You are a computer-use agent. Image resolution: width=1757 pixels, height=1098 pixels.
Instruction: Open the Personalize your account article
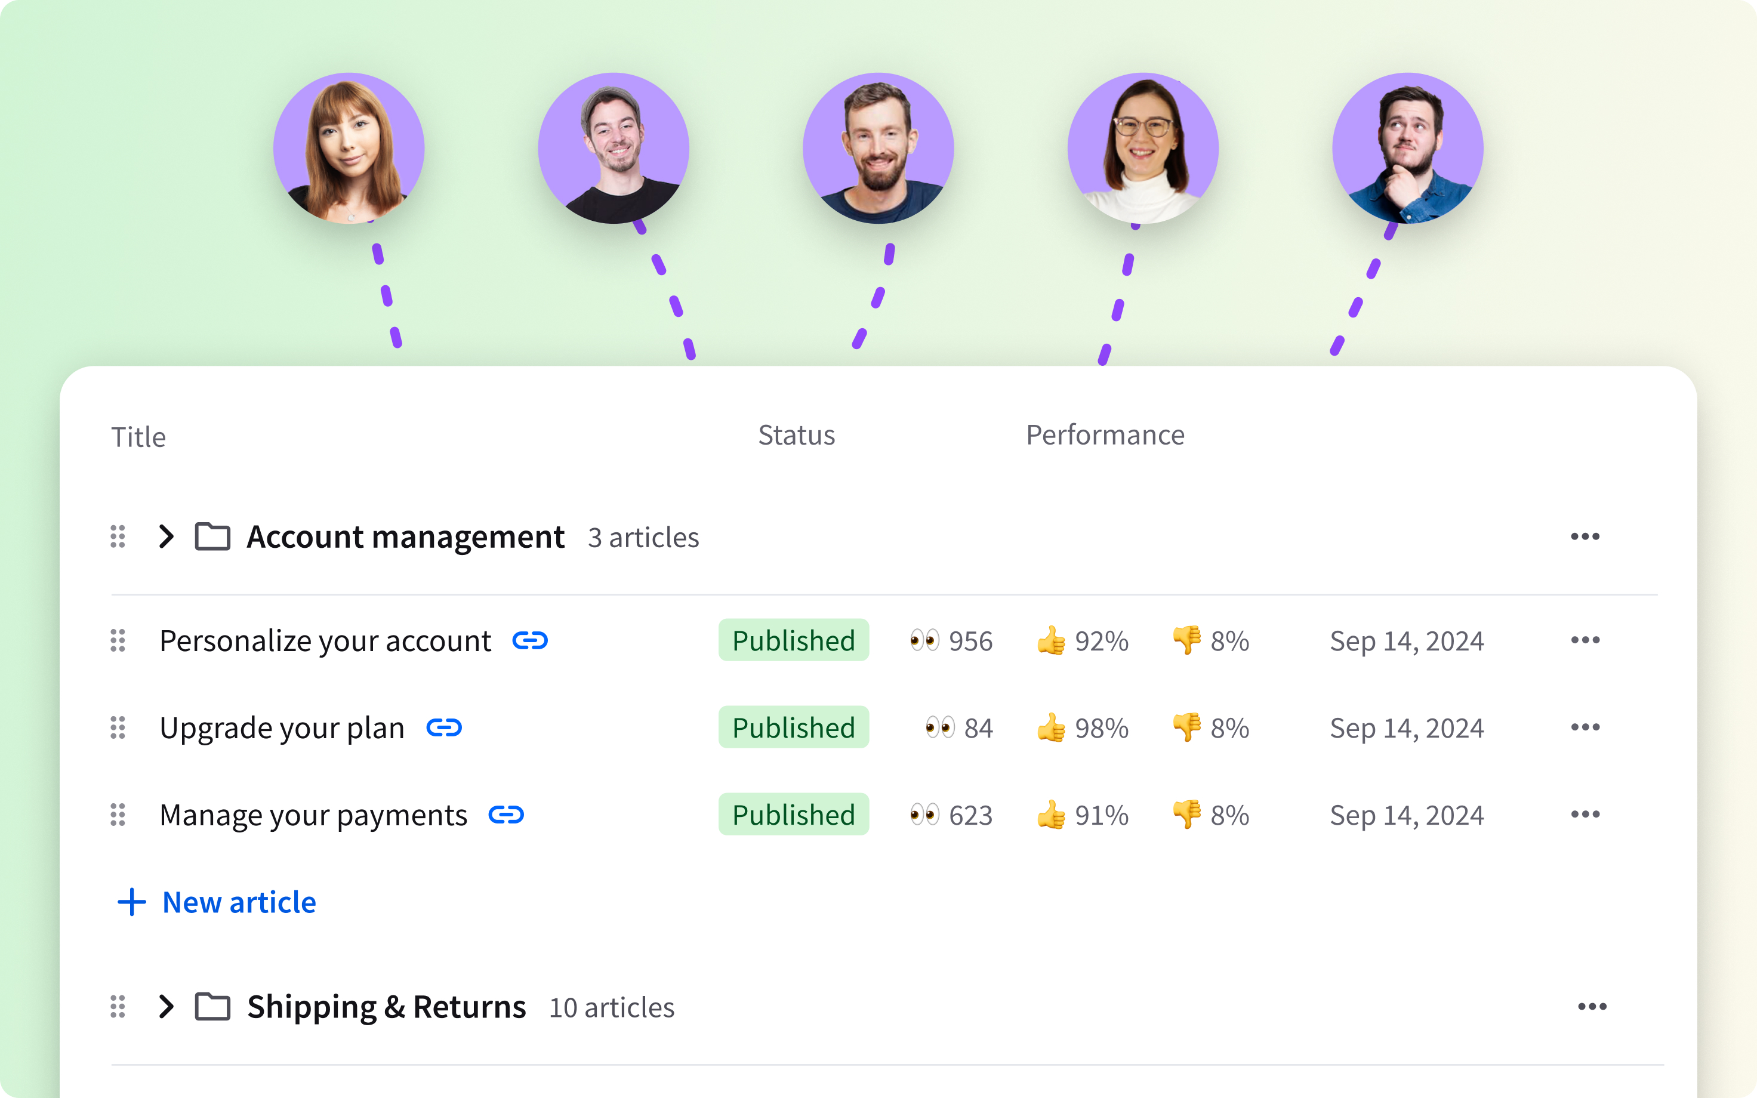(x=325, y=640)
